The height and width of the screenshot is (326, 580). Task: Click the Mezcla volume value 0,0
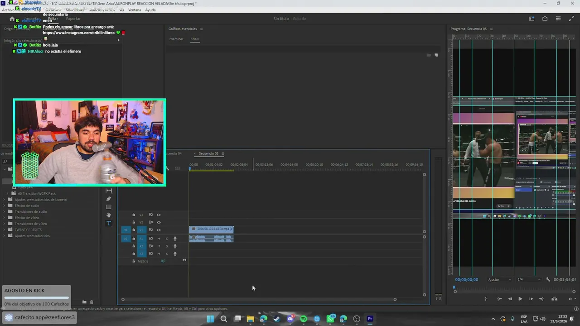pyautogui.click(x=163, y=261)
